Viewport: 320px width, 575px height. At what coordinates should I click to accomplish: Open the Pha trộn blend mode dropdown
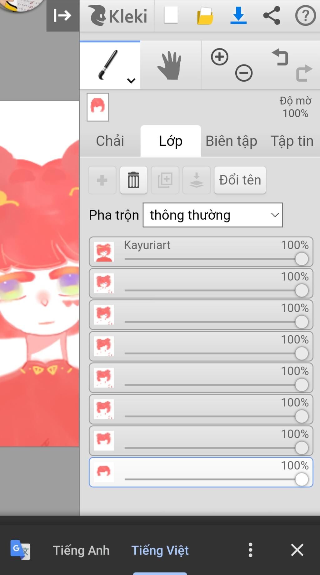click(212, 215)
